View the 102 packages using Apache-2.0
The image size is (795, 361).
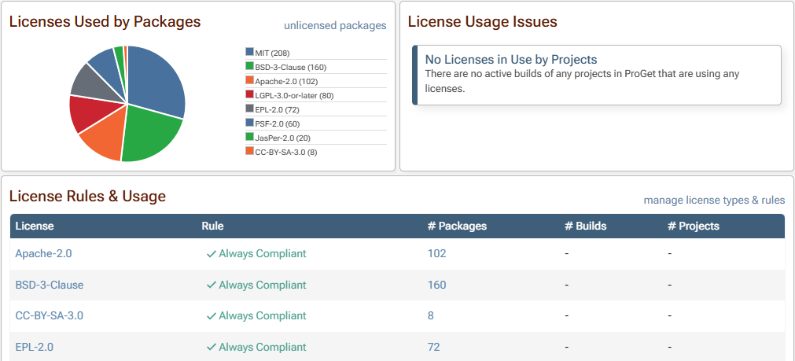[x=436, y=253]
